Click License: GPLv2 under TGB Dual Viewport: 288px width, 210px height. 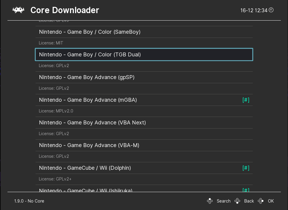[54, 66]
